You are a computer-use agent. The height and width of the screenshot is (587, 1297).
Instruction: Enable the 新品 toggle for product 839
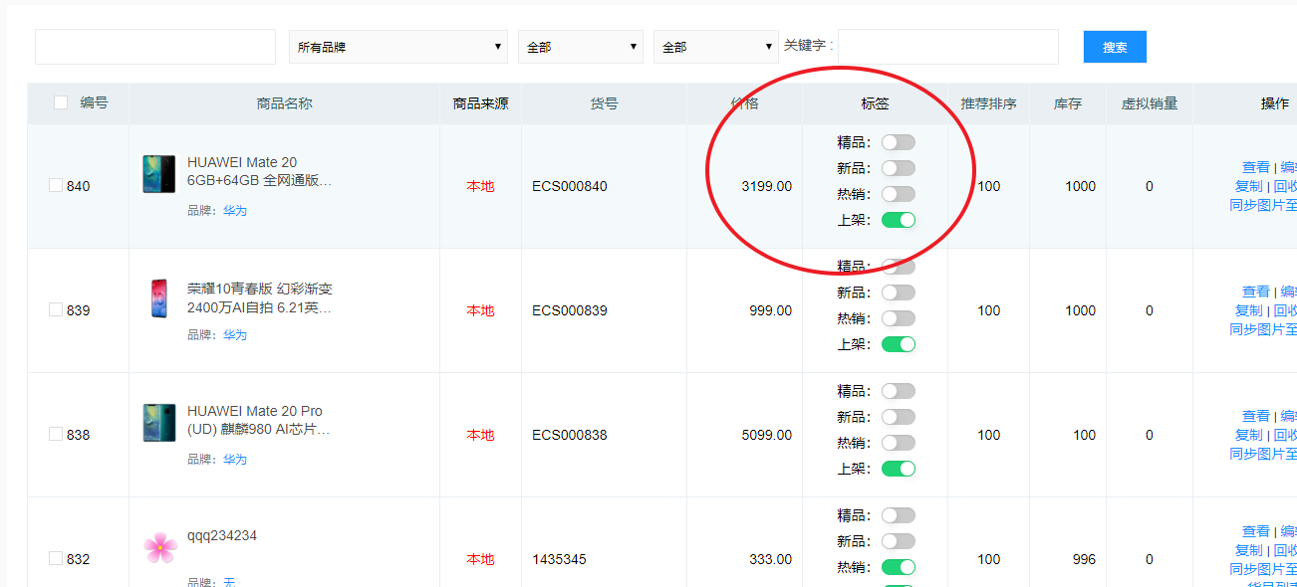pos(899,293)
